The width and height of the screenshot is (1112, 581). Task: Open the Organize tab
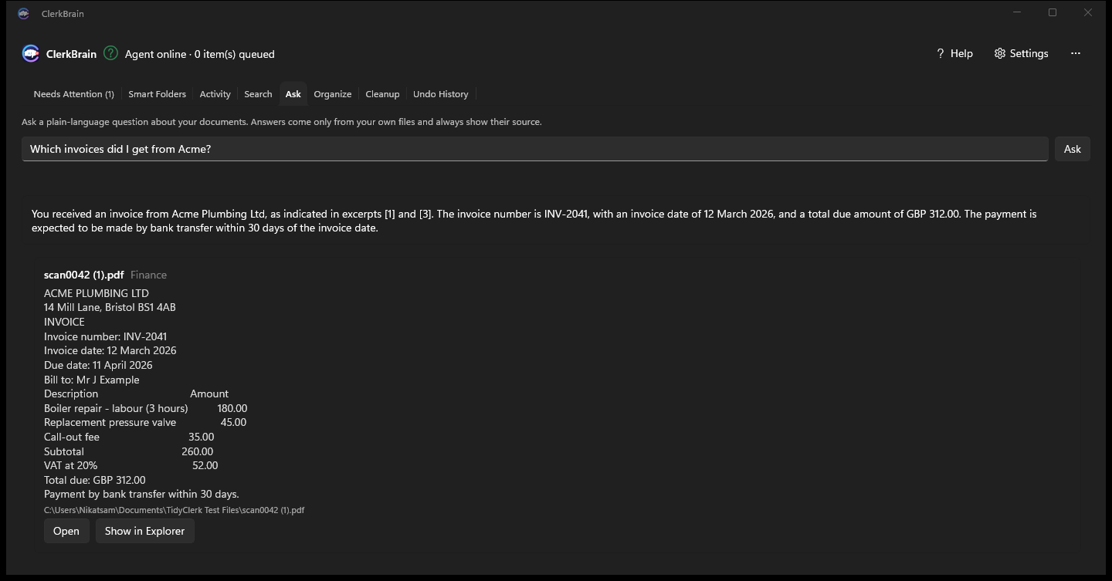click(x=332, y=94)
